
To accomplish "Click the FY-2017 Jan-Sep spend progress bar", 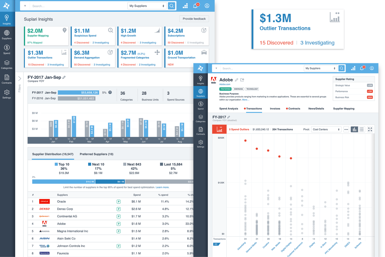I will pos(78,92).
